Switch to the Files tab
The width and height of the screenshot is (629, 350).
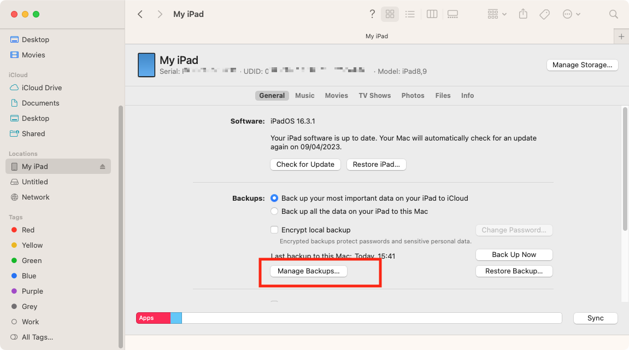(x=443, y=96)
